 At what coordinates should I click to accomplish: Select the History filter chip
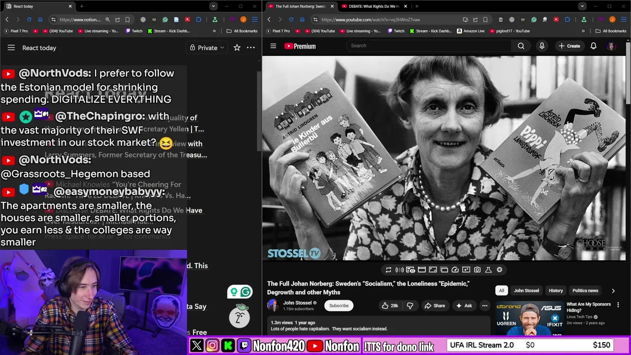pos(556,290)
